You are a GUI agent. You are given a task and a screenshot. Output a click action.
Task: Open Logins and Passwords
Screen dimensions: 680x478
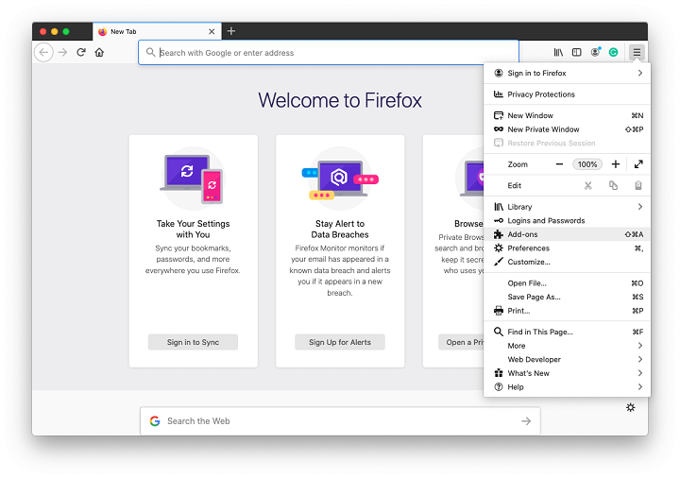567,221
